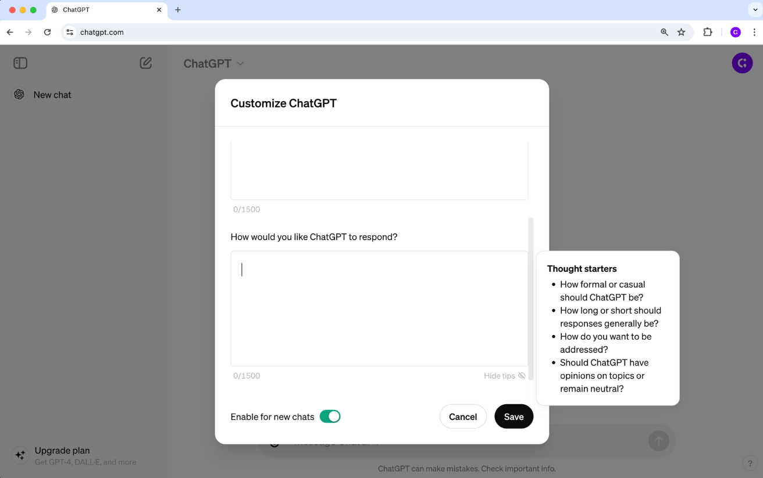Click the Thought starters heading
The image size is (763, 478).
[582, 269]
